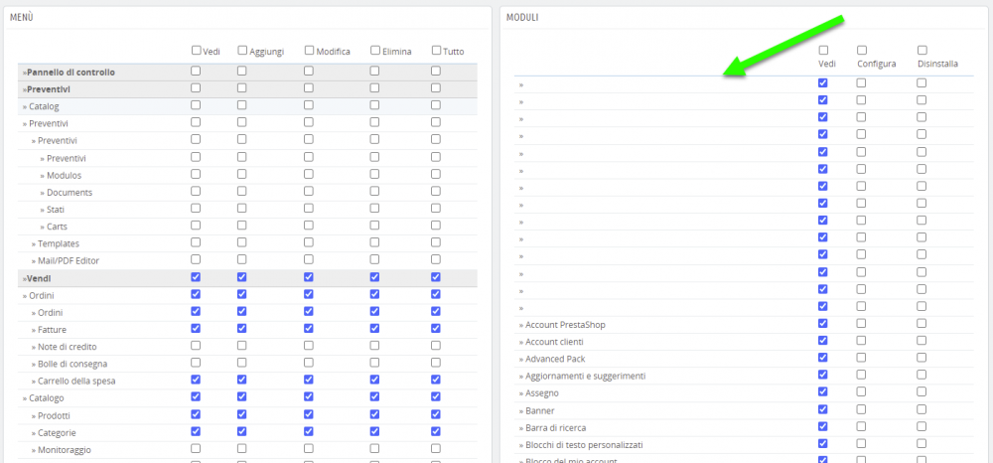This screenshot has height=463, width=993.
Task: Enable Vedi for the Templates row
Action: pos(196,242)
